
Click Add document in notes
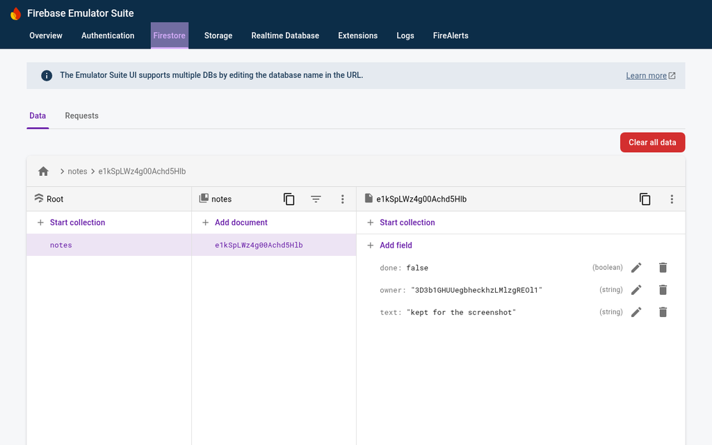point(241,222)
